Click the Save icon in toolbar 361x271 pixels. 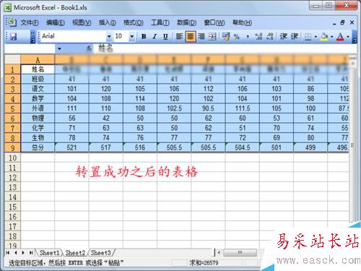pos(13,37)
